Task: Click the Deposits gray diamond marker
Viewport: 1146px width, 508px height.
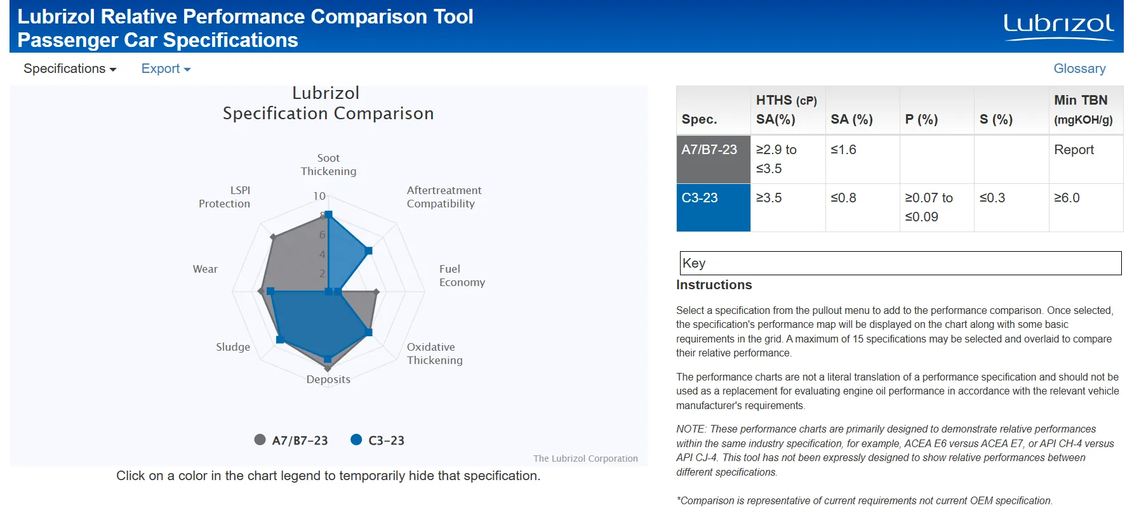Action: (328, 368)
